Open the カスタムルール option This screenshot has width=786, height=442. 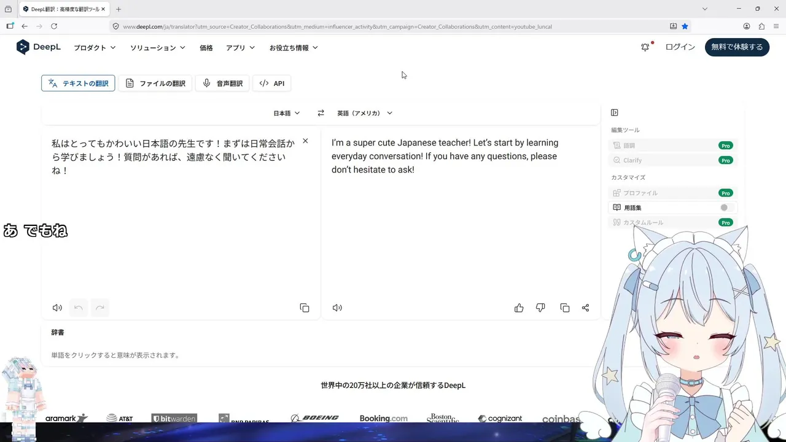[x=672, y=222]
